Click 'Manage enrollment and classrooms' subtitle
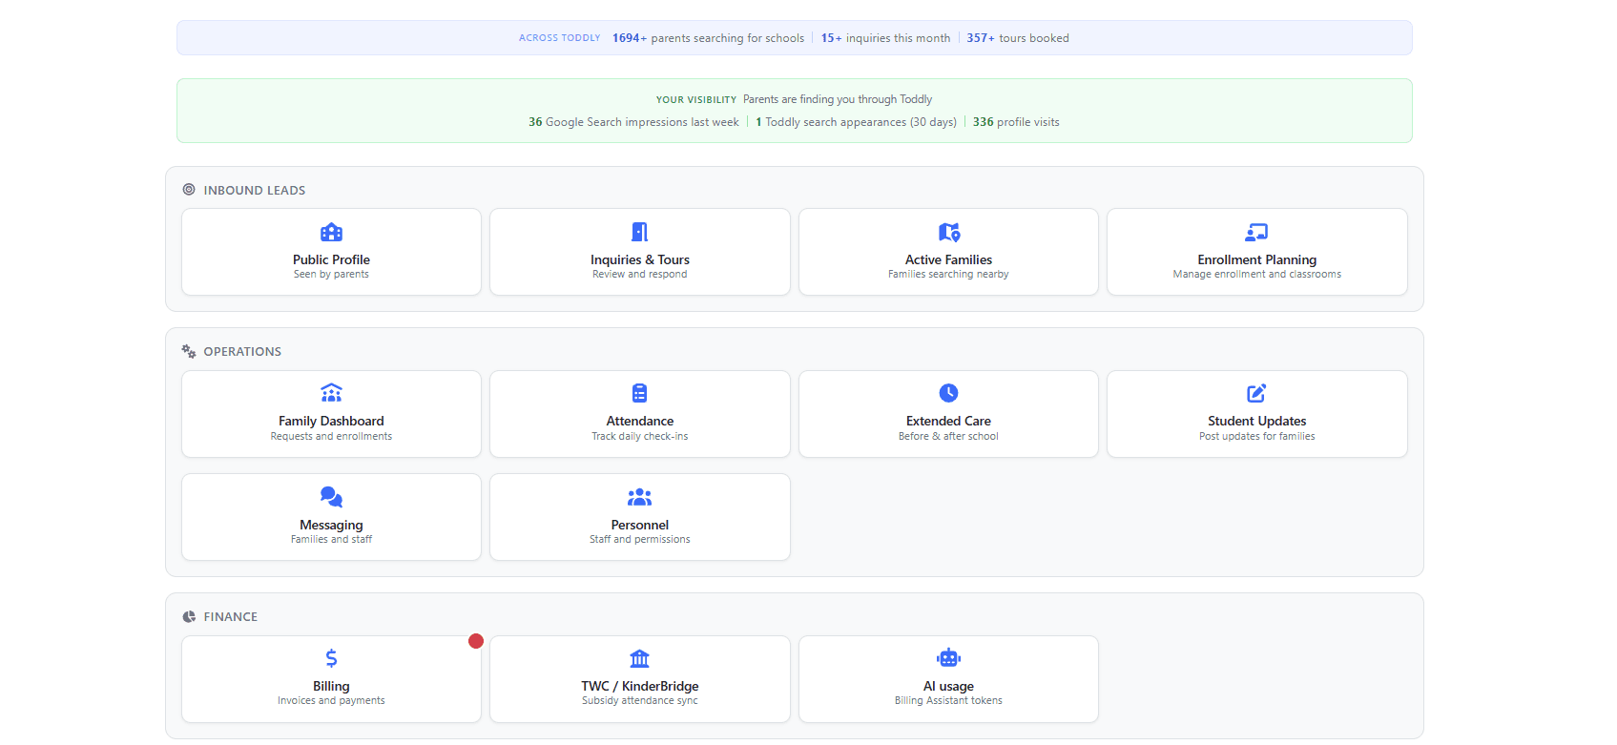This screenshot has width=1617, height=745. [1256, 274]
